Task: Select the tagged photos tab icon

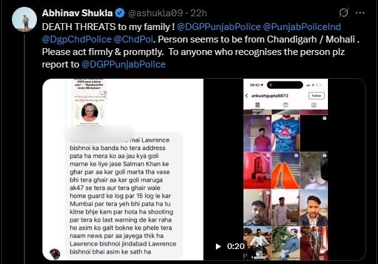Action: [314, 105]
